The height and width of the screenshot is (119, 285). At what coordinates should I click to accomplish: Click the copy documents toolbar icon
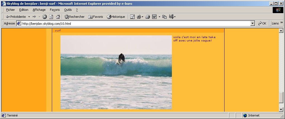[164, 17]
